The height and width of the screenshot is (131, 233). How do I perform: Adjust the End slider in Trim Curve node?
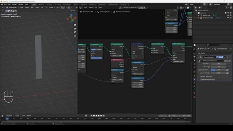96,58
